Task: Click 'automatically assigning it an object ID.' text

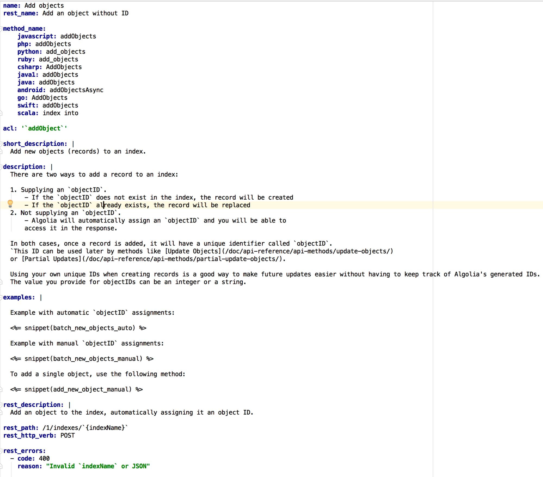Action: [x=182, y=413]
